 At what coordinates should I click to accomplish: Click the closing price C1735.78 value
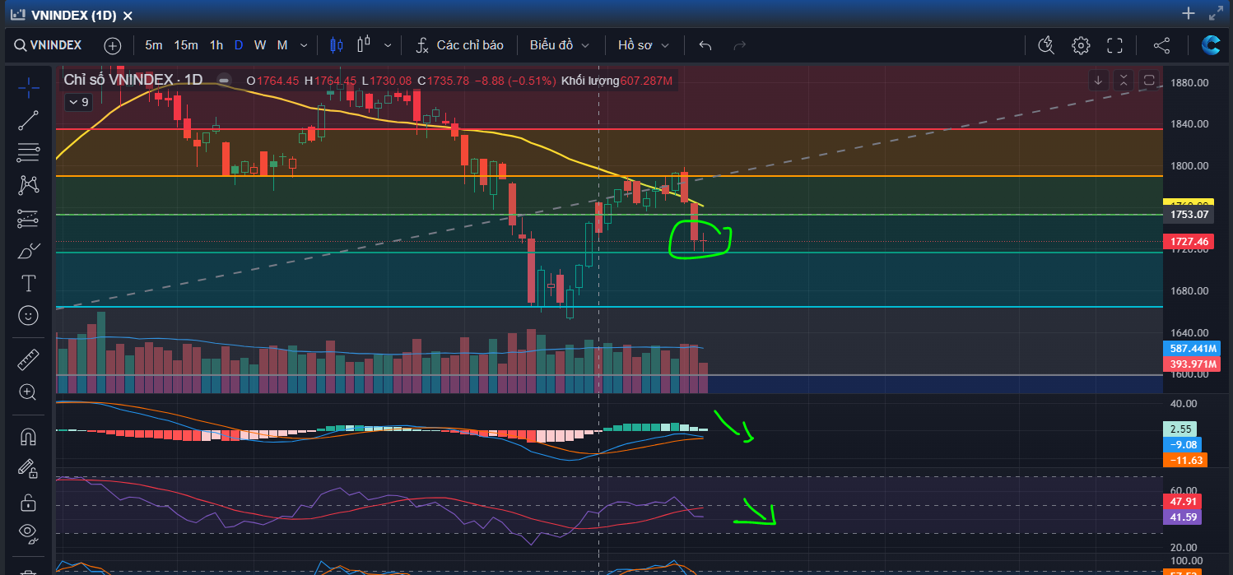[443, 81]
